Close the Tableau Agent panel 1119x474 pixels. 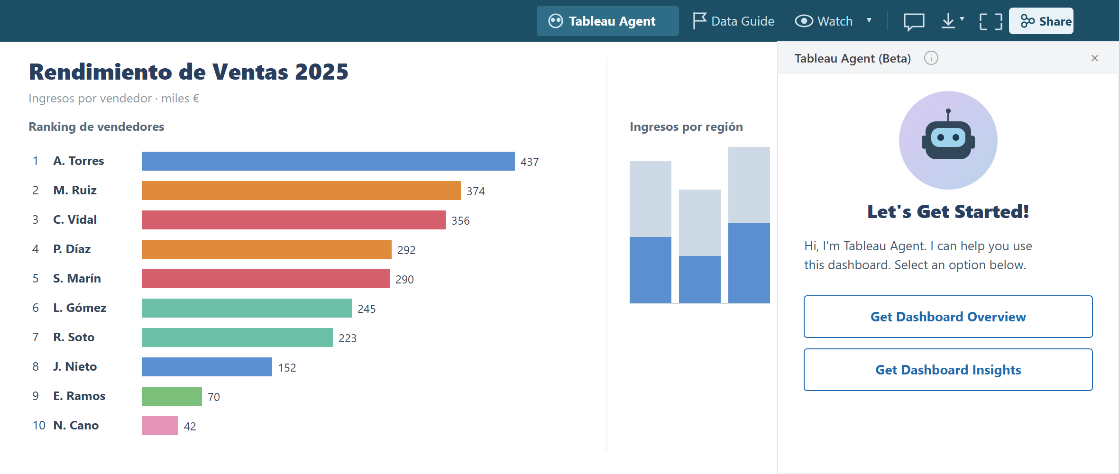pos(1095,58)
